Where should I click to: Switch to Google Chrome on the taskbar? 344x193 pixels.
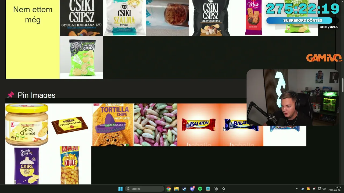pyautogui.click(x=169, y=189)
